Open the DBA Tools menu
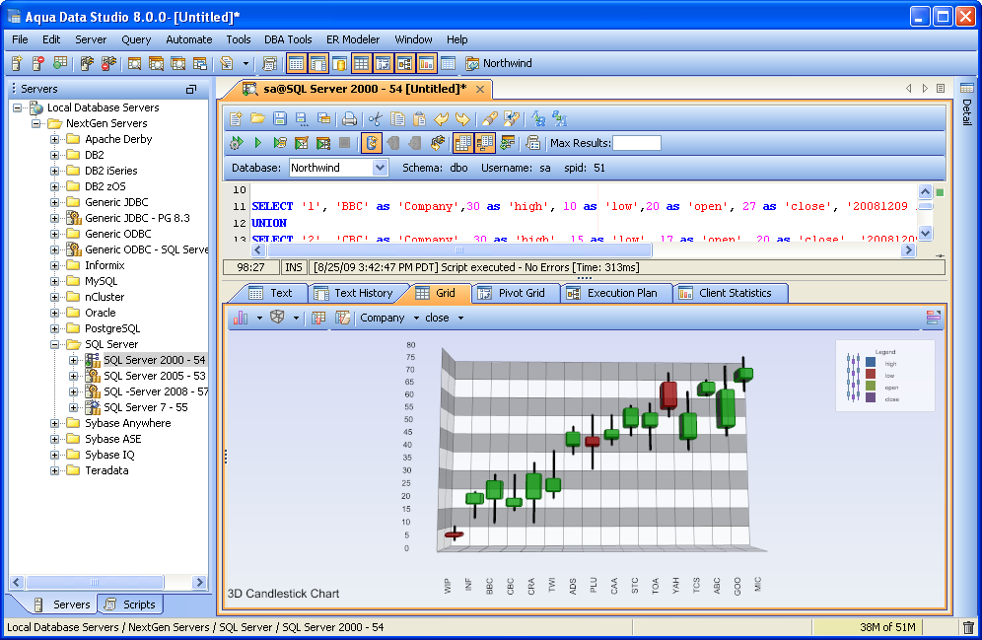This screenshot has width=982, height=640. click(x=288, y=39)
